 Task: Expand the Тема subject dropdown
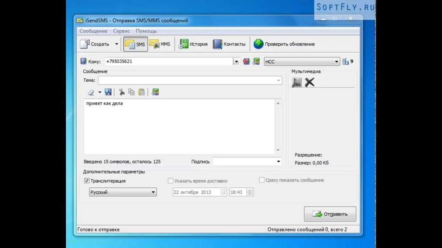pos(278,80)
